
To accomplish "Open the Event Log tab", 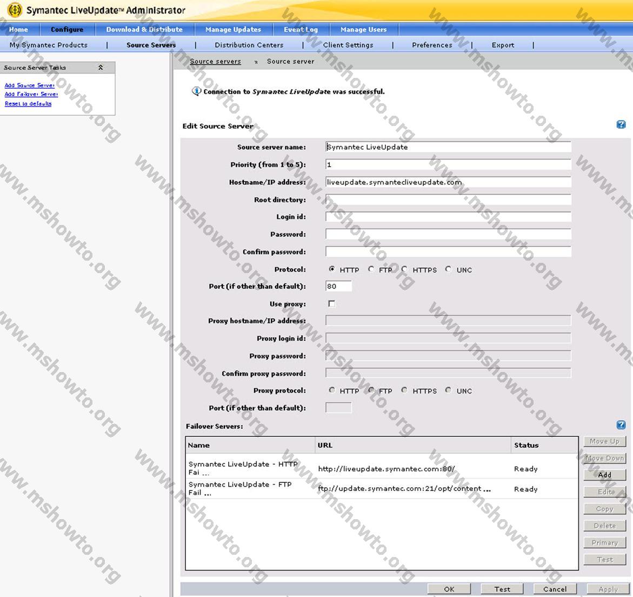I will 301,30.
